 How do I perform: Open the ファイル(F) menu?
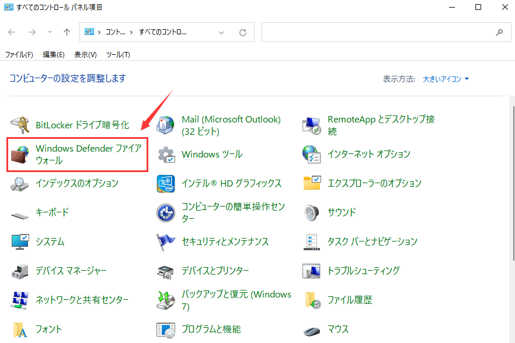(19, 54)
